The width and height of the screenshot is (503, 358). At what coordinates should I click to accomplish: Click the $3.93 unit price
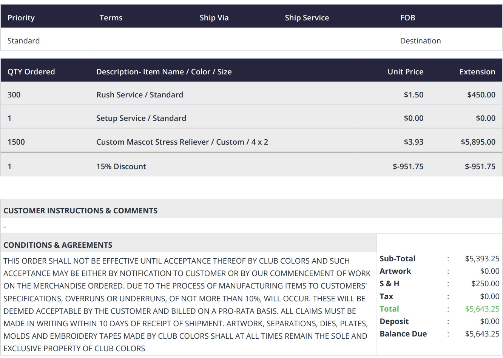[x=414, y=142]
